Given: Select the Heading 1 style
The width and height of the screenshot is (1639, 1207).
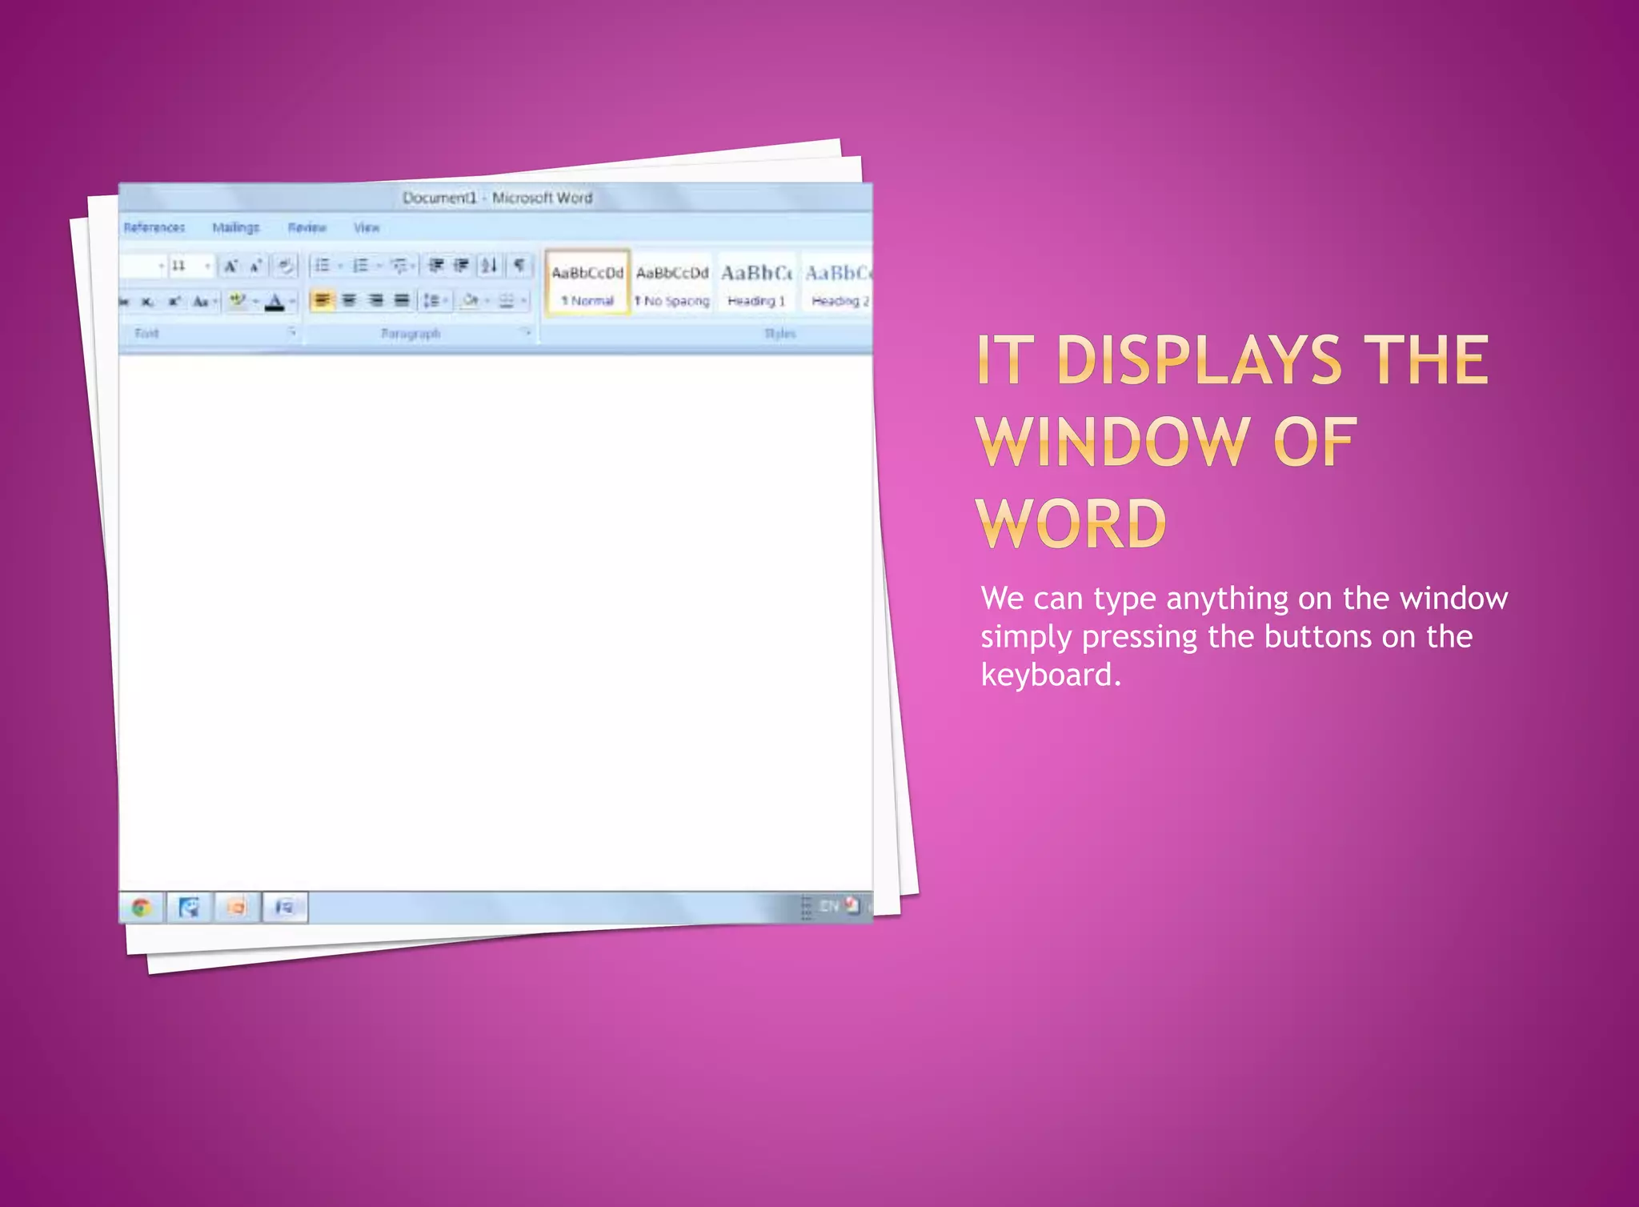Looking at the screenshot, I should click(x=756, y=283).
